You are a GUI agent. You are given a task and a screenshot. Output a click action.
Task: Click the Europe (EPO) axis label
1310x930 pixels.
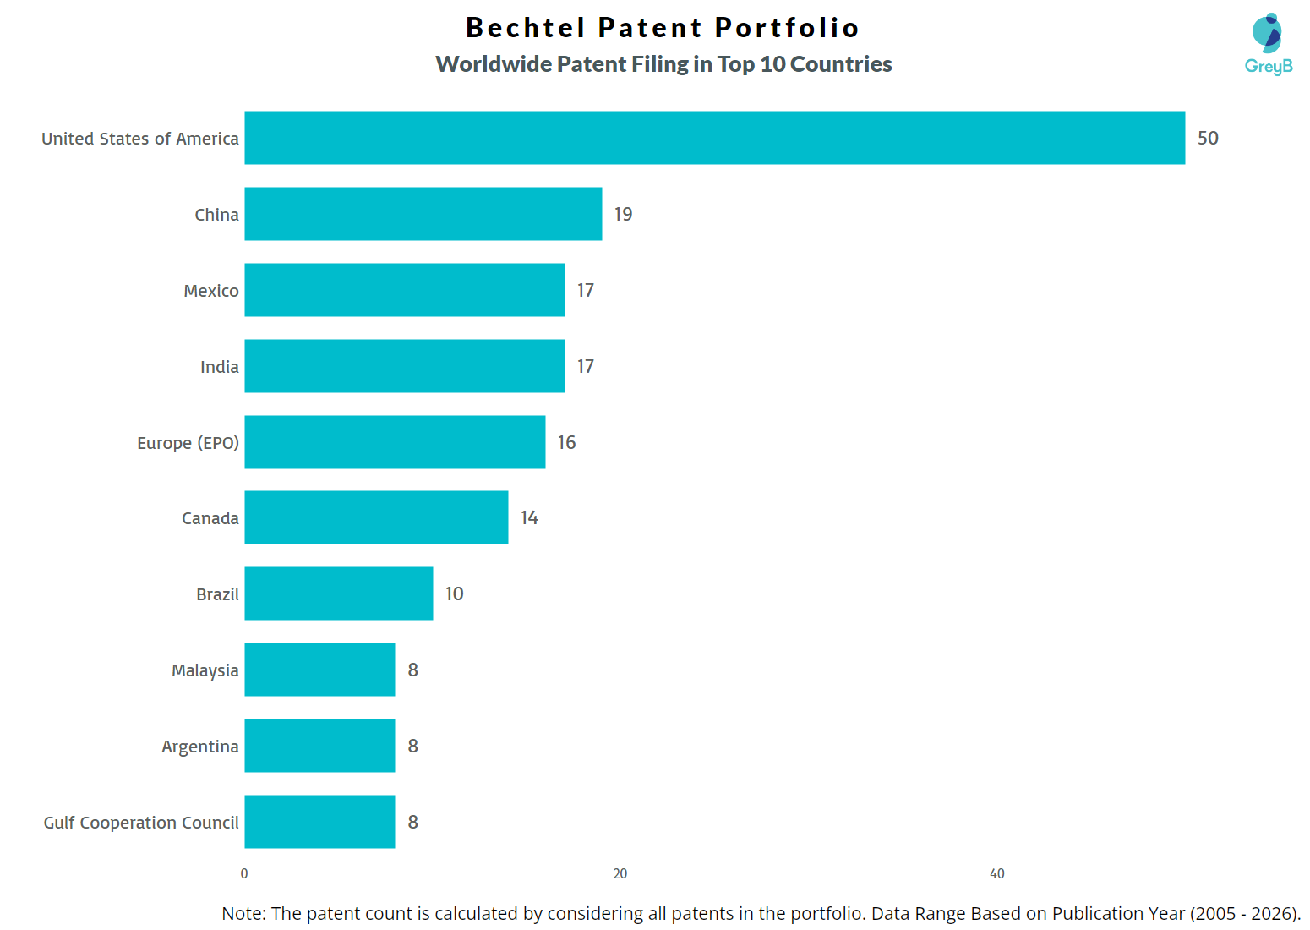point(188,443)
